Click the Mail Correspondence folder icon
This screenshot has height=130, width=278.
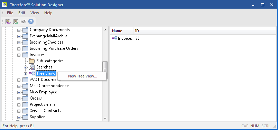point(25,86)
